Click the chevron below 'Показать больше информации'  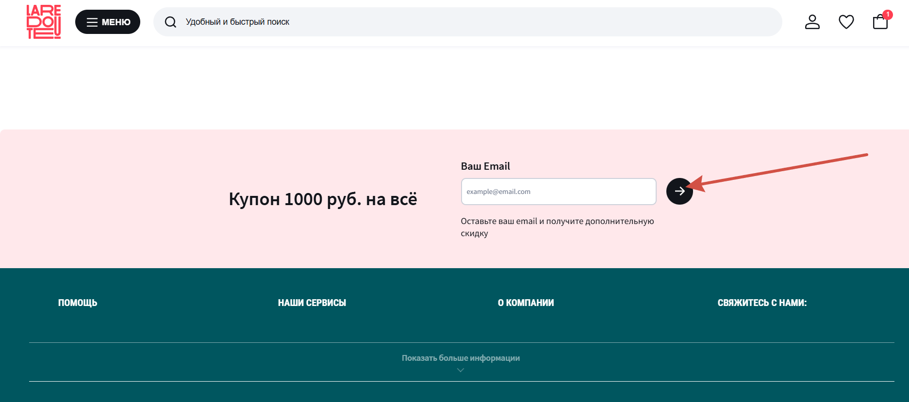pyautogui.click(x=461, y=370)
